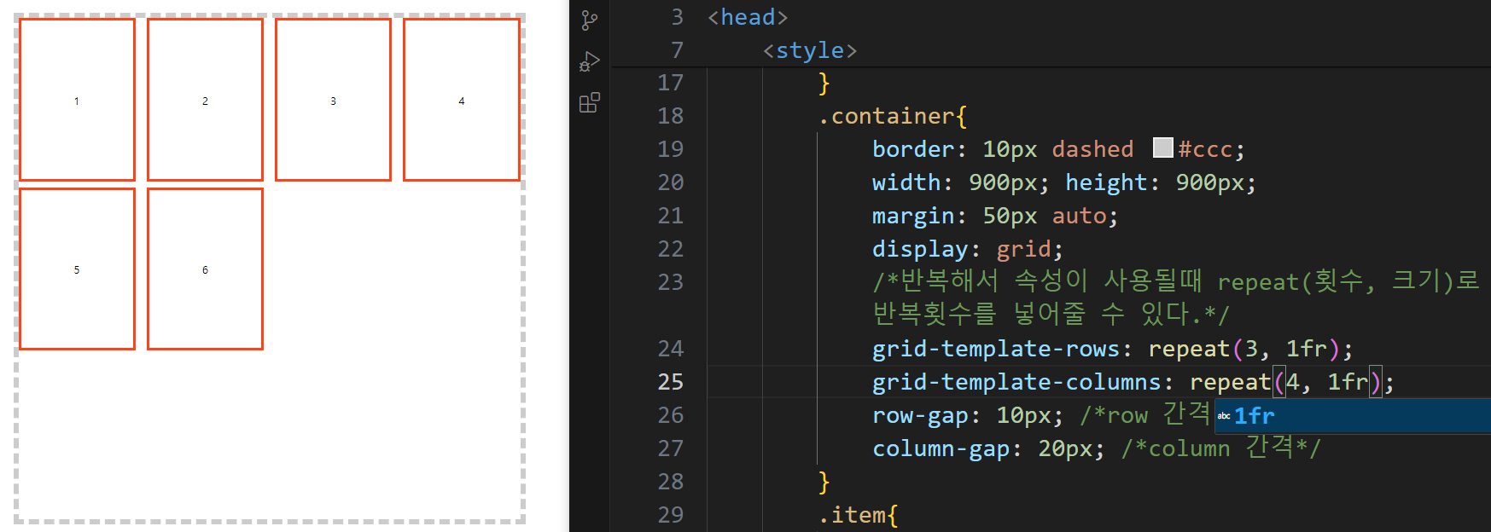Click the Korean repeat() comment on line 23

click(x=1176, y=298)
